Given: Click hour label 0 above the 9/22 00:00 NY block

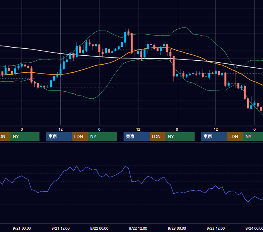Looking at the screenshot, I should point(99,130).
